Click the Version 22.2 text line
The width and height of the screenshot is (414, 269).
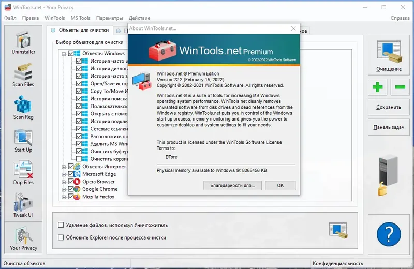point(190,80)
